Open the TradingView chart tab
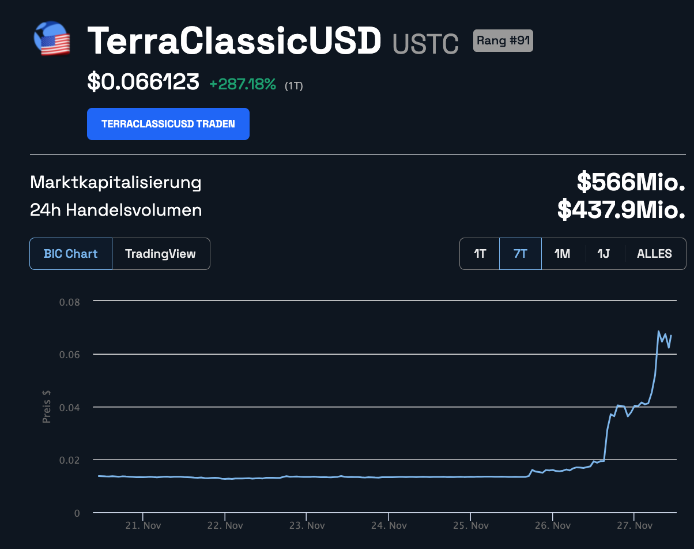This screenshot has height=549, width=694. 160,254
